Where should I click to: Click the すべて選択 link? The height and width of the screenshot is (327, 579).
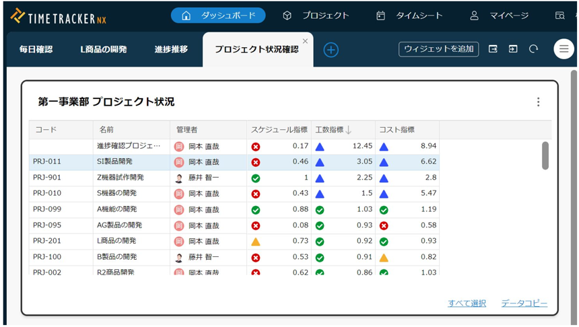pyautogui.click(x=467, y=303)
